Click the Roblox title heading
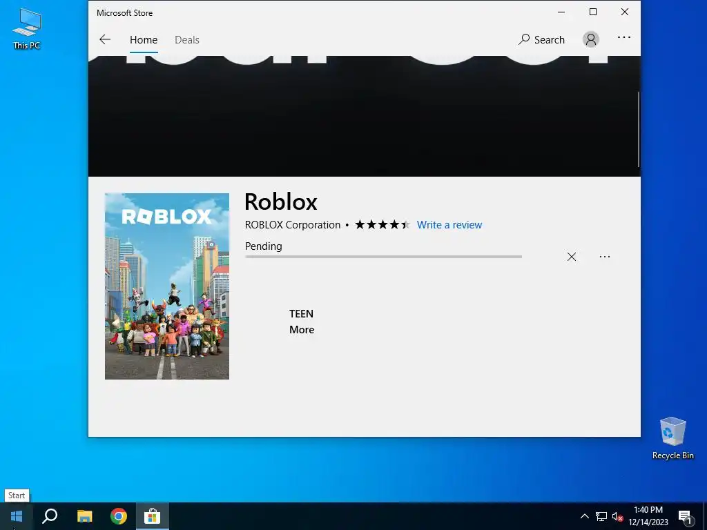Viewport: 707px width, 530px height. (281, 202)
